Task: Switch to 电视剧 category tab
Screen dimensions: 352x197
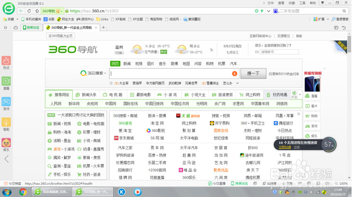Action: coord(113,95)
